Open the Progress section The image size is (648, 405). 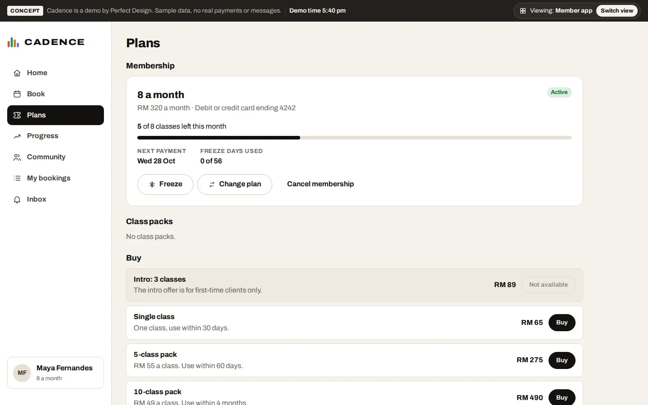pyautogui.click(x=55, y=136)
